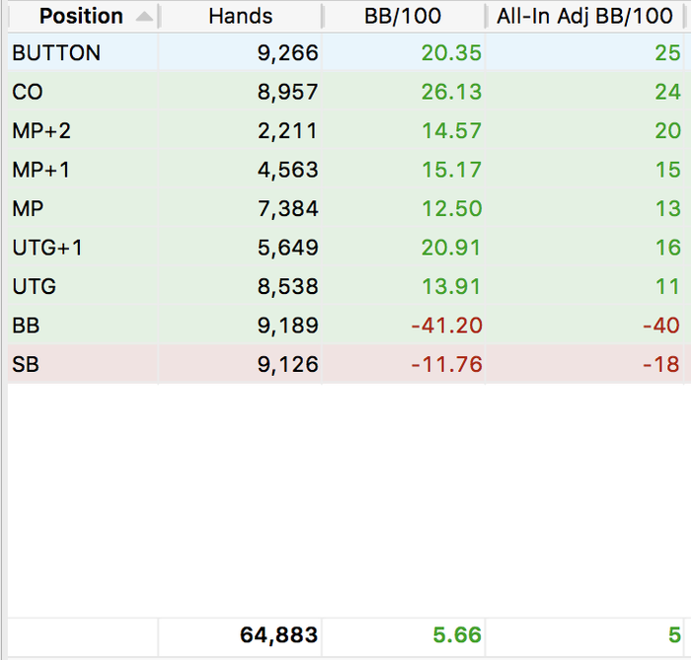Sort by the Hands column header
691x660 pixels.
point(240,17)
